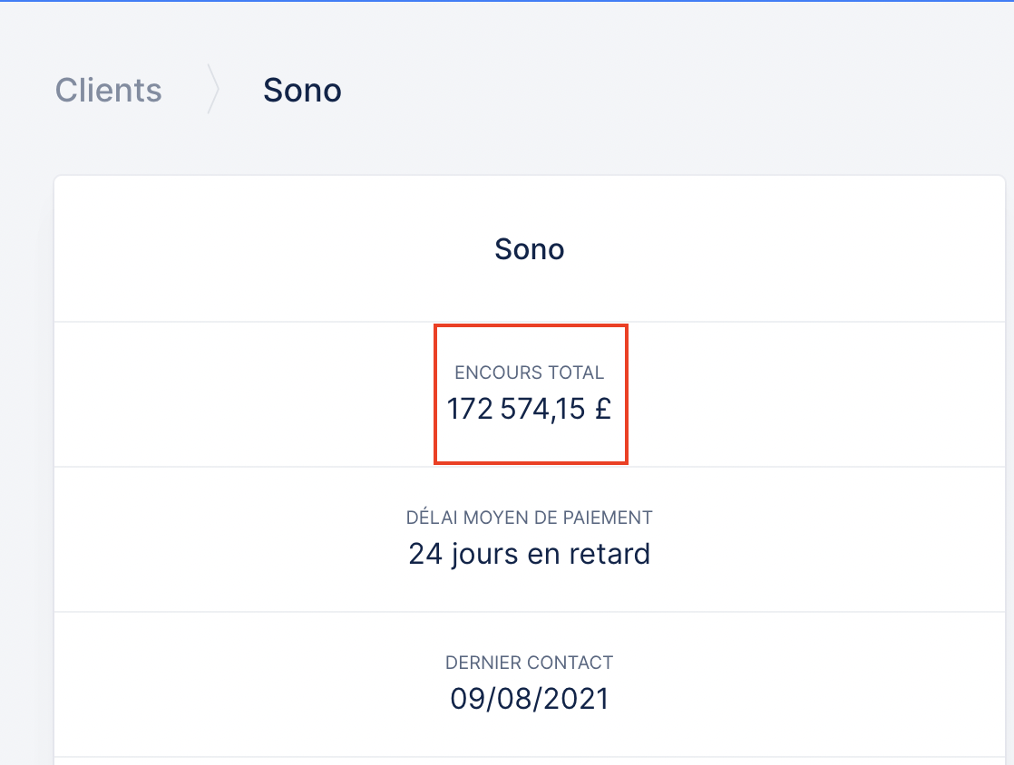The width and height of the screenshot is (1014, 765).
Task: Select the 09/08/2021 contact date
Action: coord(530,699)
